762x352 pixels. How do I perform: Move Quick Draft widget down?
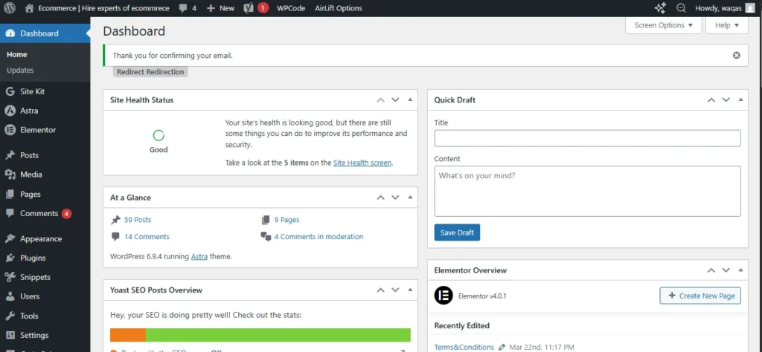pos(726,100)
